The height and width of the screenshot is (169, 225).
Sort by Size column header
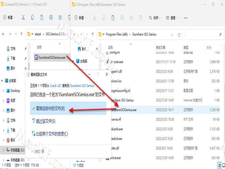(209, 48)
